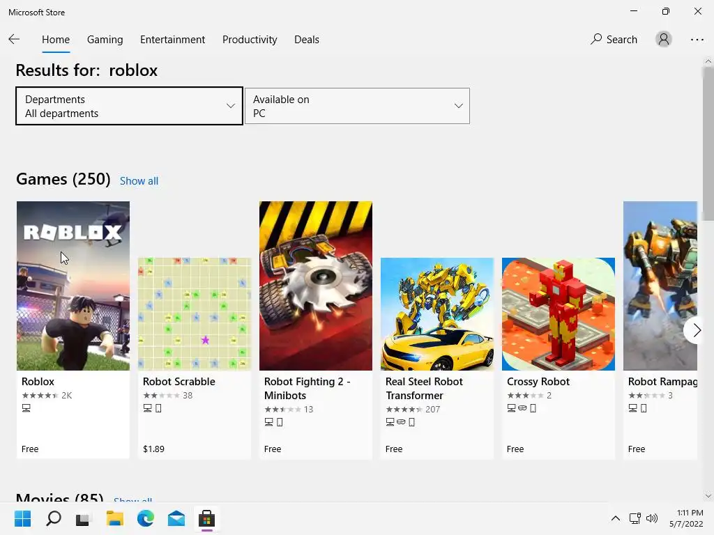Click the Robot Fighting 2 cover thumbnail
The width and height of the screenshot is (714, 535).
tap(316, 286)
